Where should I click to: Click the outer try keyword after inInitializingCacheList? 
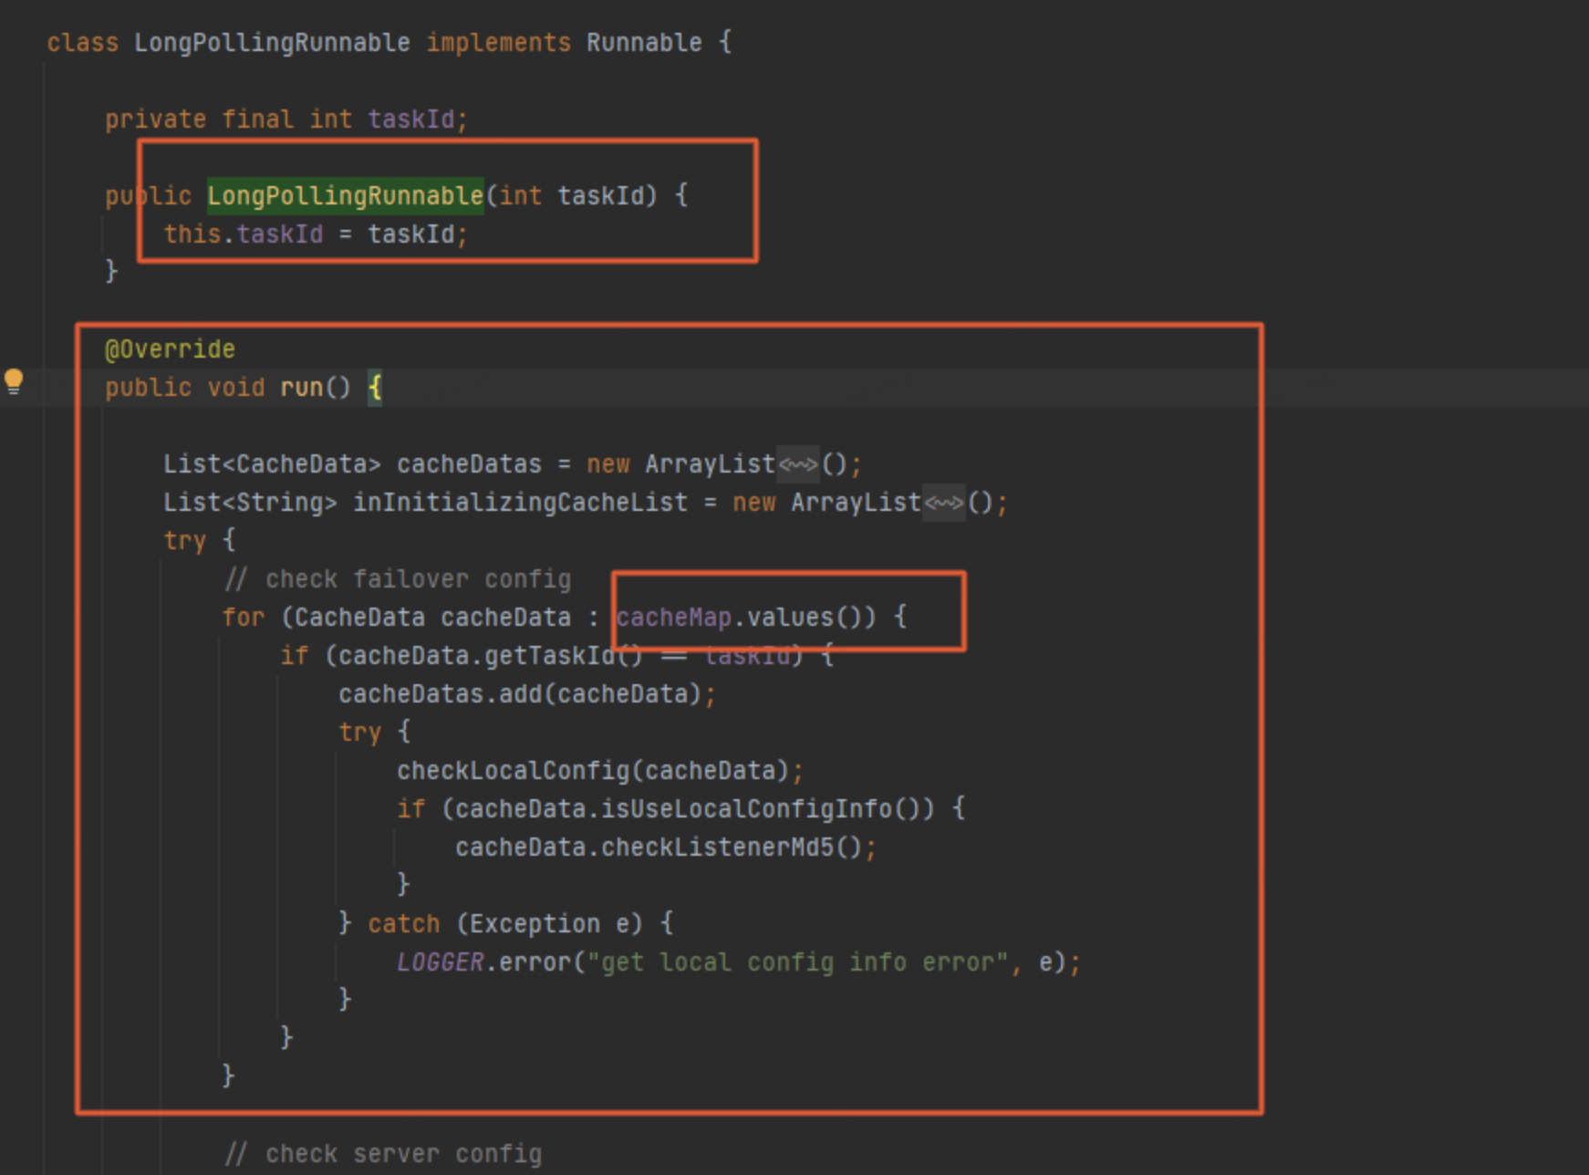pyautogui.click(x=184, y=541)
